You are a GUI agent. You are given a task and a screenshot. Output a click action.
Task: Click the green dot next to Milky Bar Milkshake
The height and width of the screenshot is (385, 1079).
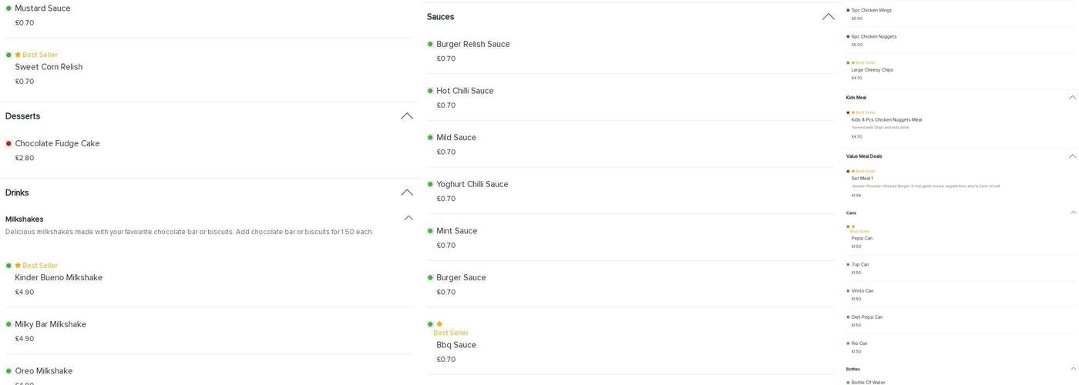click(8, 324)
